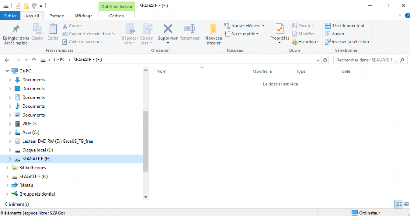Open Historique in the Ouvrir group
The image size is (410, 216).
[x=305, y=42]
